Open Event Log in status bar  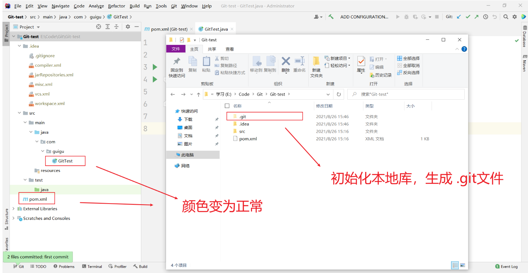coord(506,266)
